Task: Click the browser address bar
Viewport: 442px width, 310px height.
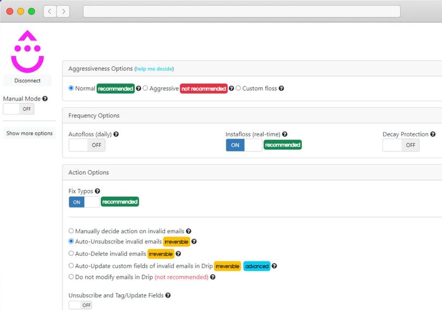Action: click(x=242, y=11)
